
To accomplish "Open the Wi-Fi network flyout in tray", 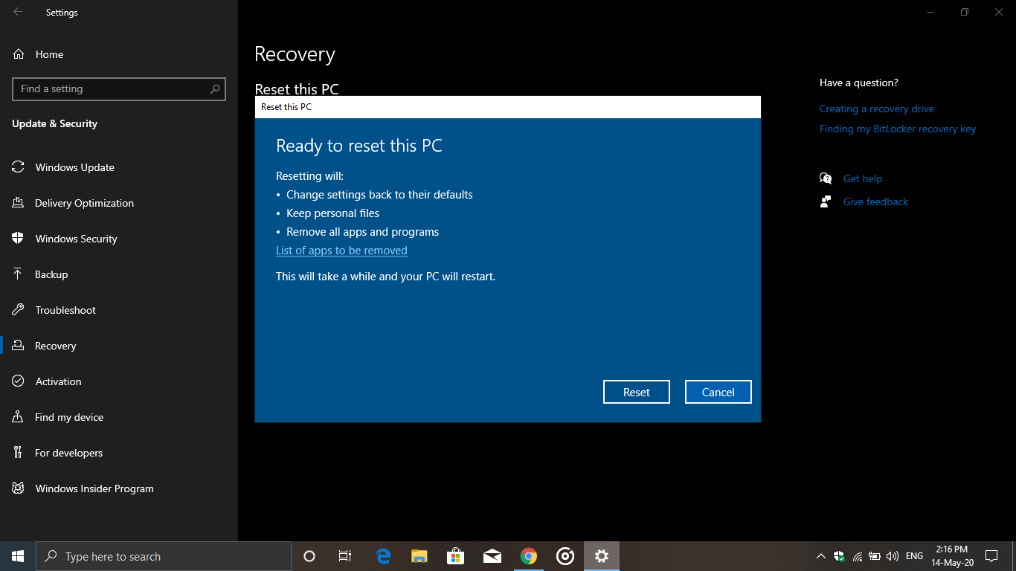I will click(858, 556).
